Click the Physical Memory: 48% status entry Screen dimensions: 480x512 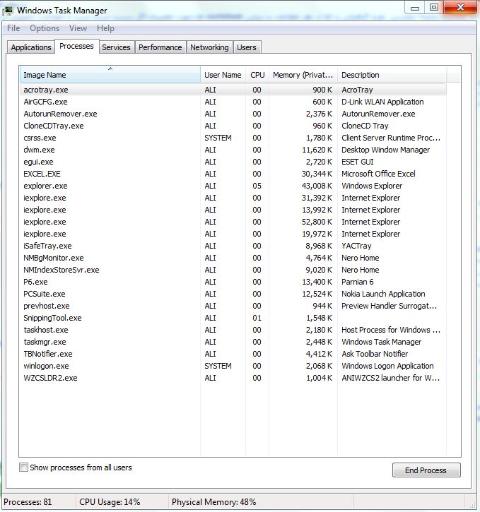[213, 502]
